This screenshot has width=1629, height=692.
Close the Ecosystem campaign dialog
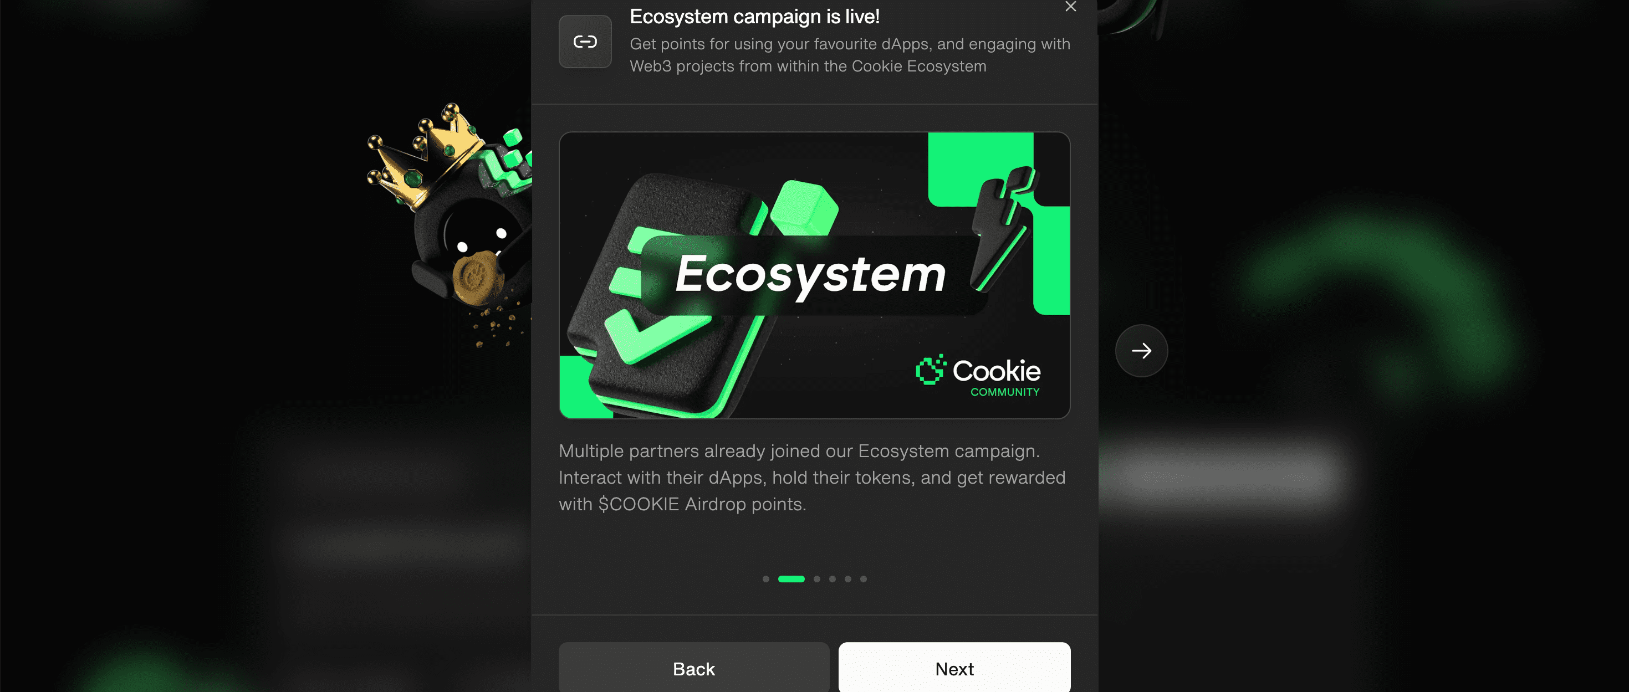[1070, 6]
